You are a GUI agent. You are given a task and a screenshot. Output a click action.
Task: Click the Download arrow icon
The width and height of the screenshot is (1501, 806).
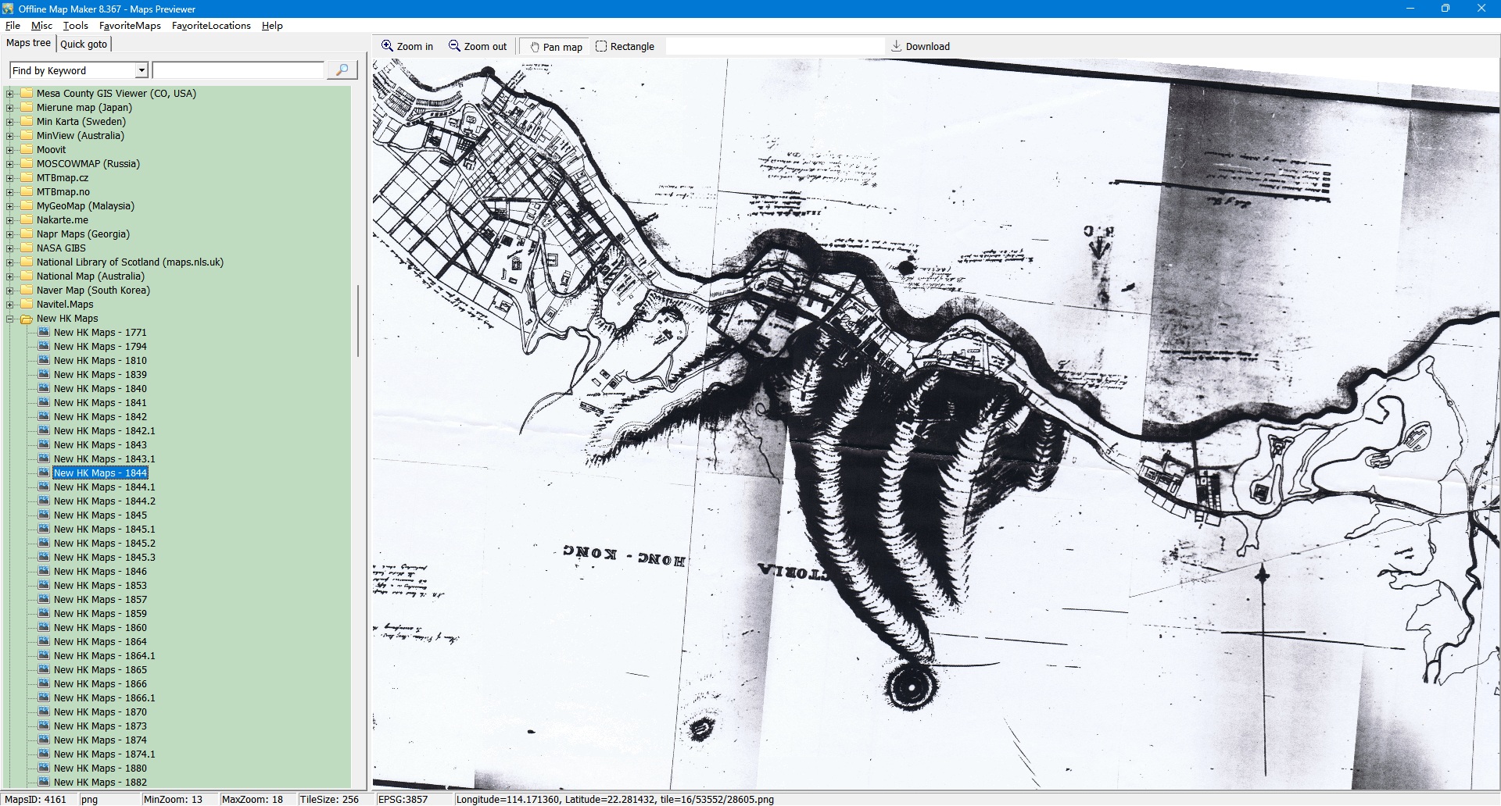(896, 46)
